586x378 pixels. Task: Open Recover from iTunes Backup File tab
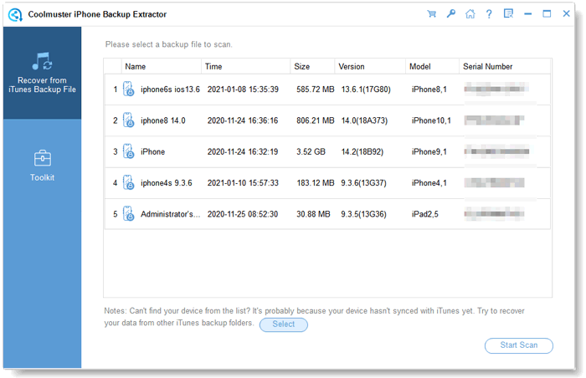41,72
